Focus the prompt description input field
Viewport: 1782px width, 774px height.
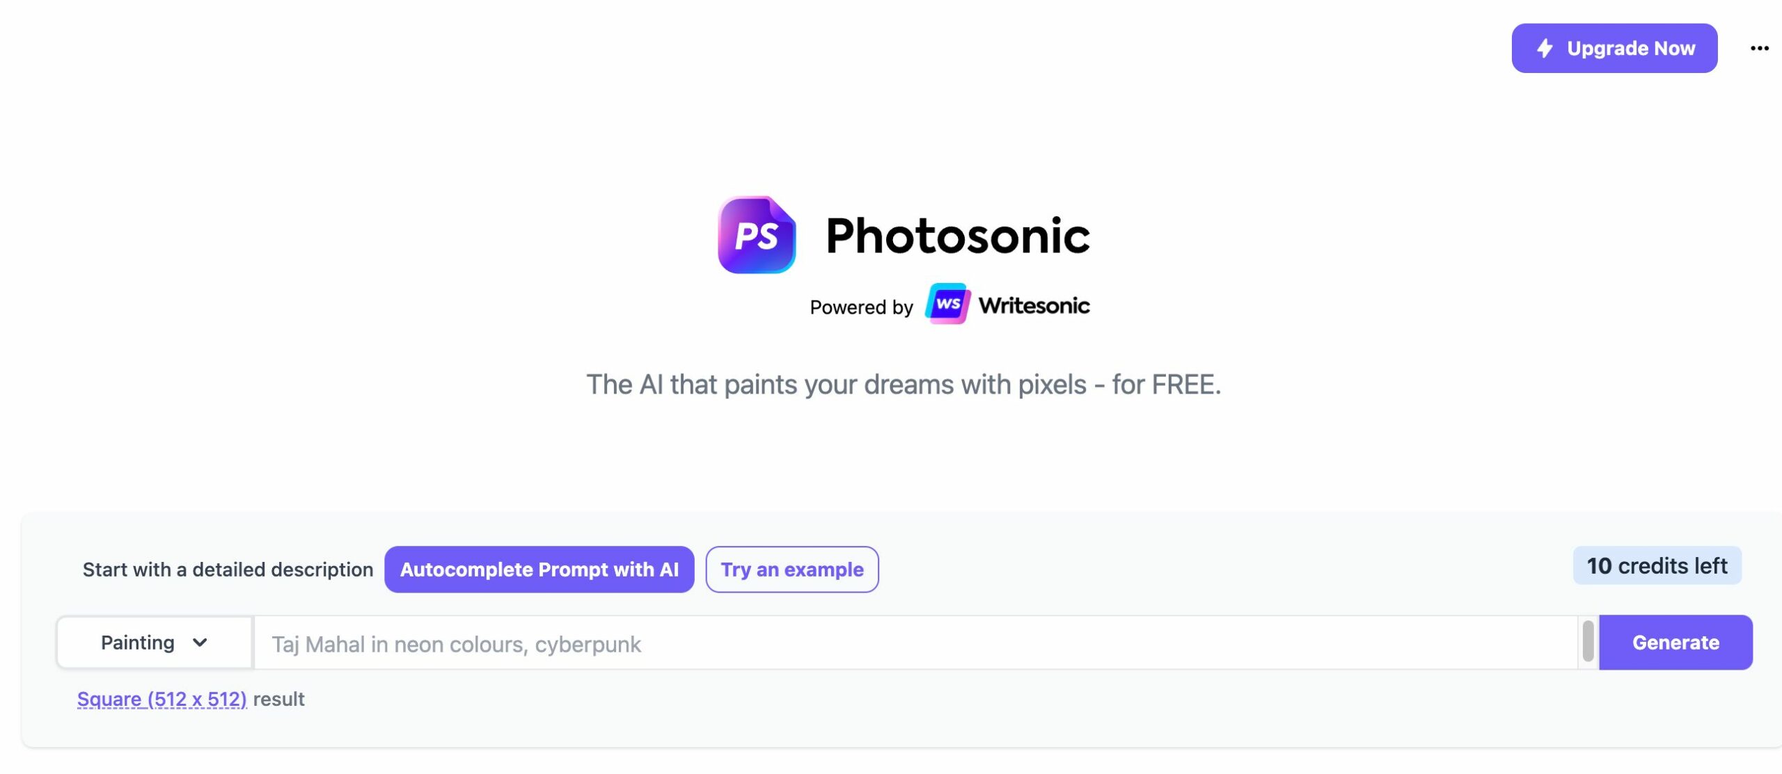click(915, 643)
